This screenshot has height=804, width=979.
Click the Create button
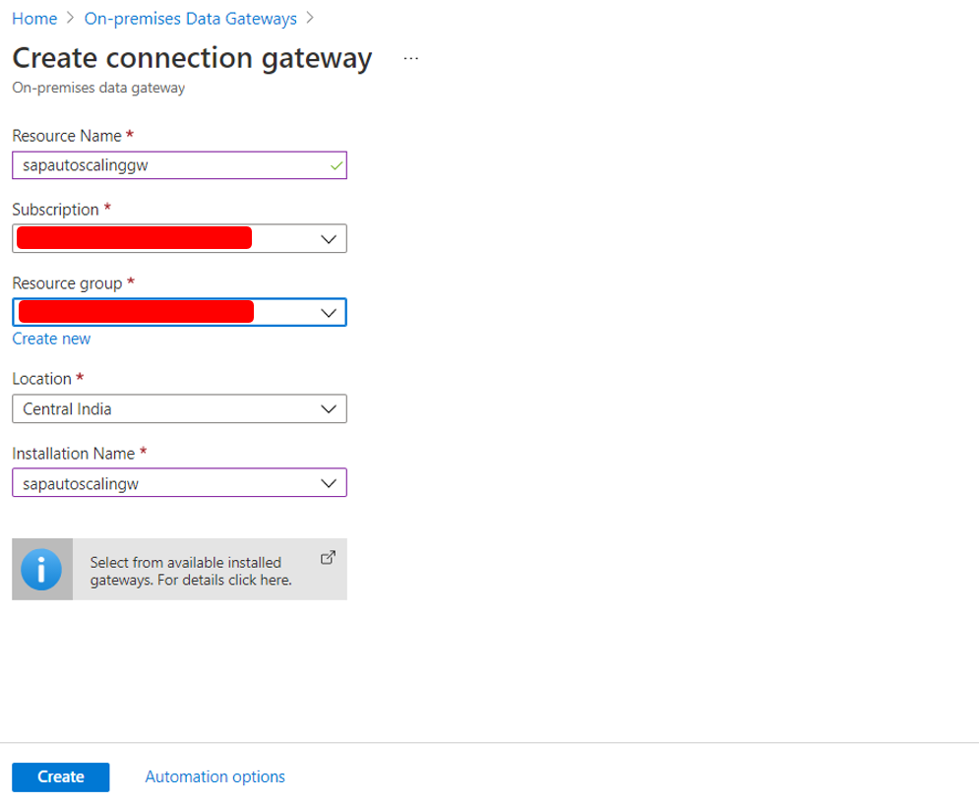tap(61, 776)
